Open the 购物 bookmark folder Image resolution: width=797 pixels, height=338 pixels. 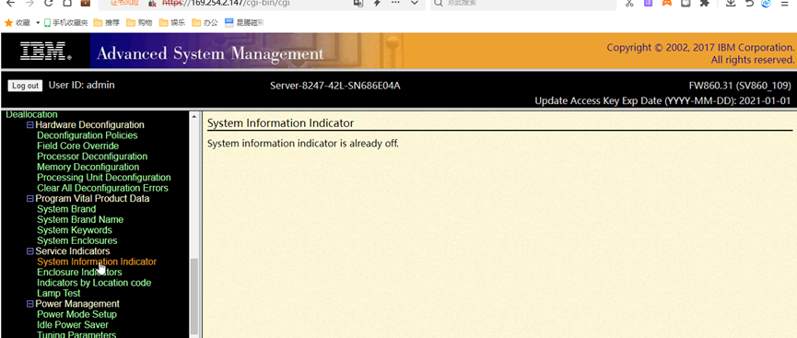point(139,23)
